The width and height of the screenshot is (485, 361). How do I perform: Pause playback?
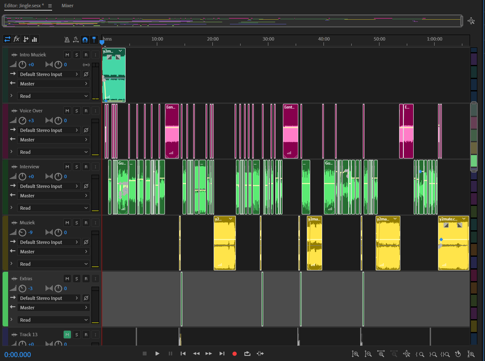pyautogui.click(x=170, y=354)
